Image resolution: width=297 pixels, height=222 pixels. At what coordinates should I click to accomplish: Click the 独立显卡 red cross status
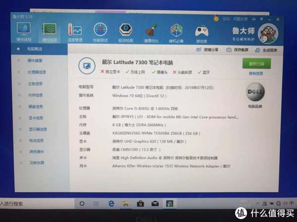click(x=110, y=72)
